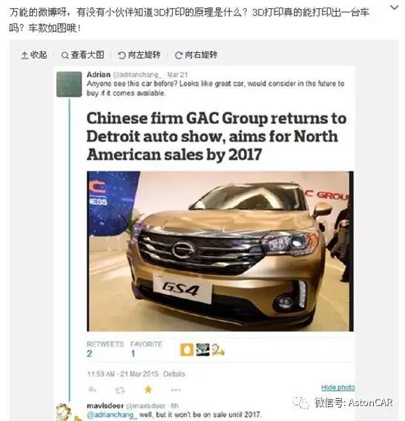This screenshot has width=405, height=421.
Task: Click the Adrian username link
Action: 99,74
